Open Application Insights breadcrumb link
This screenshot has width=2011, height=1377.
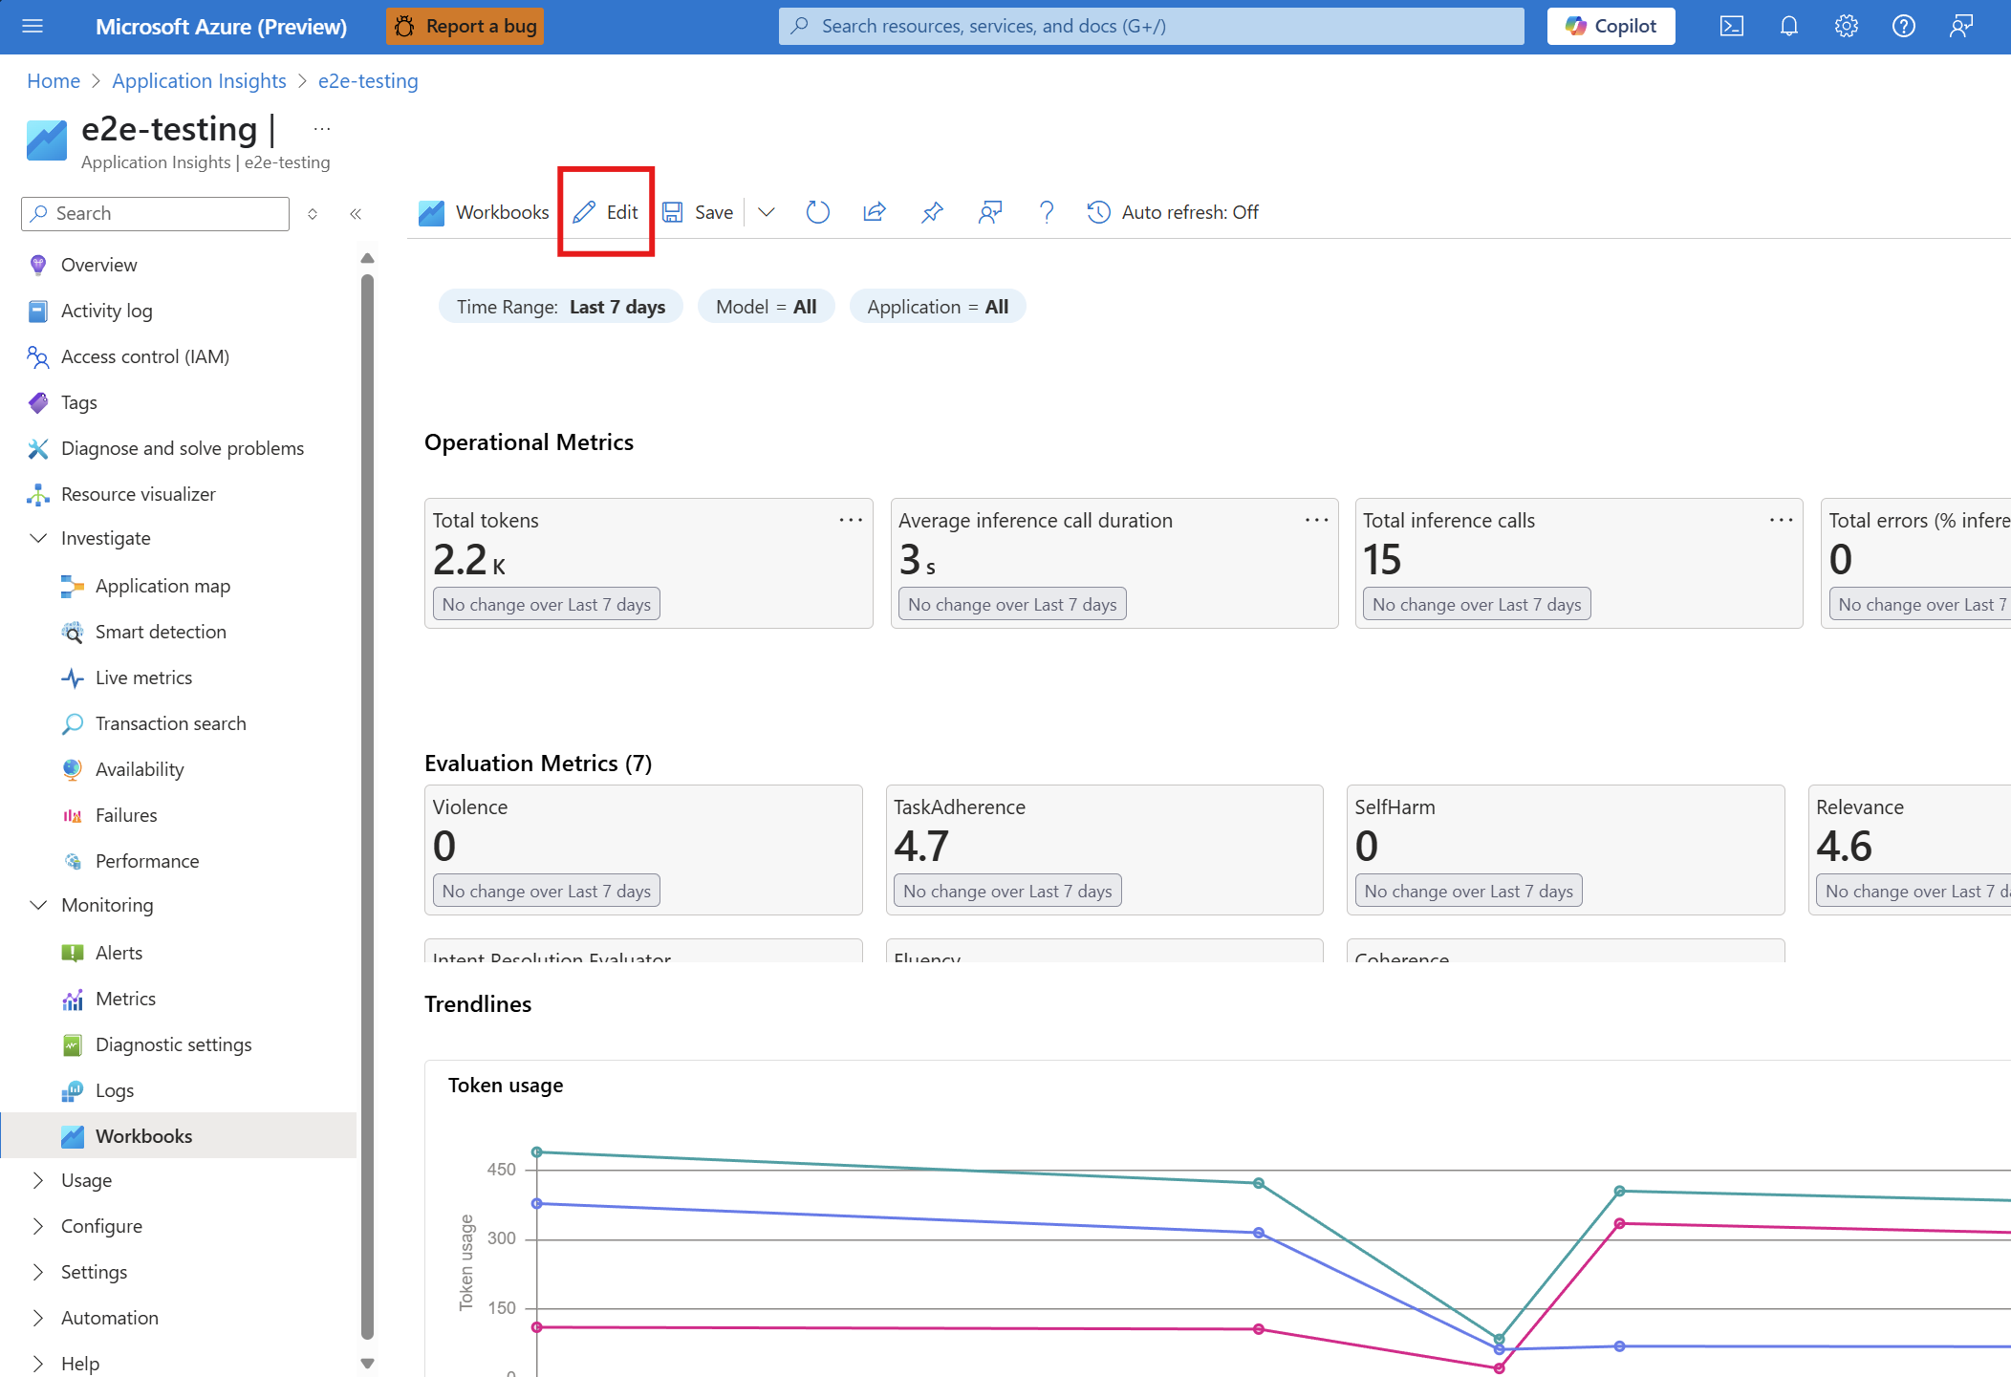(x=199, y=81)
